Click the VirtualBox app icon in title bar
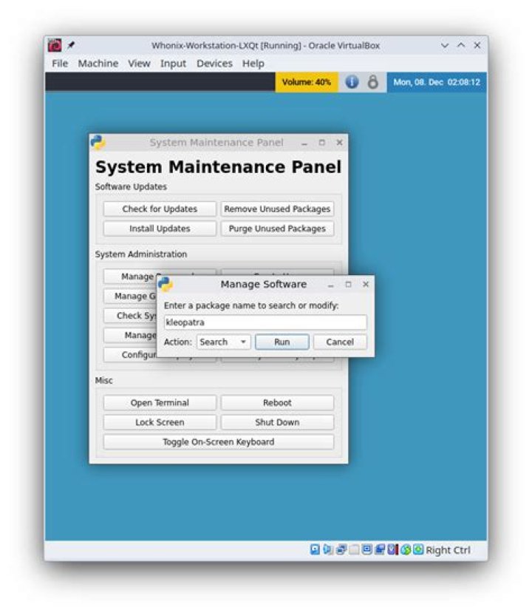The height and width of the screenshot is (613, 532). (x=55, y=45)
